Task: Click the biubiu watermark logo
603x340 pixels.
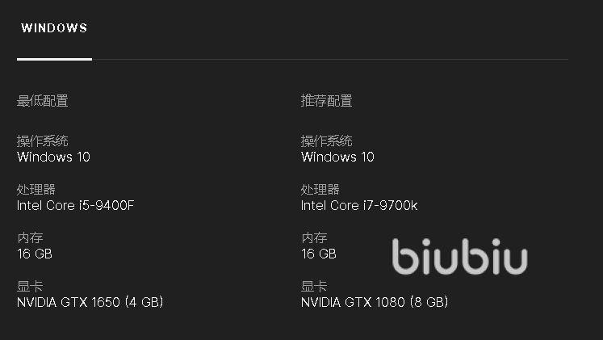Action: tap(459, 257)
